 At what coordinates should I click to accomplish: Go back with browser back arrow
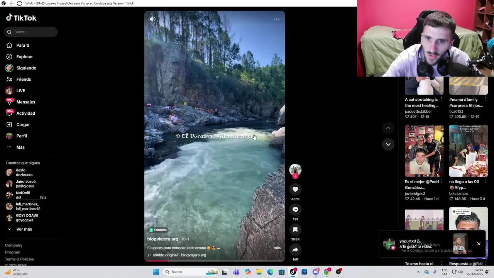click(x=12, y=3)
